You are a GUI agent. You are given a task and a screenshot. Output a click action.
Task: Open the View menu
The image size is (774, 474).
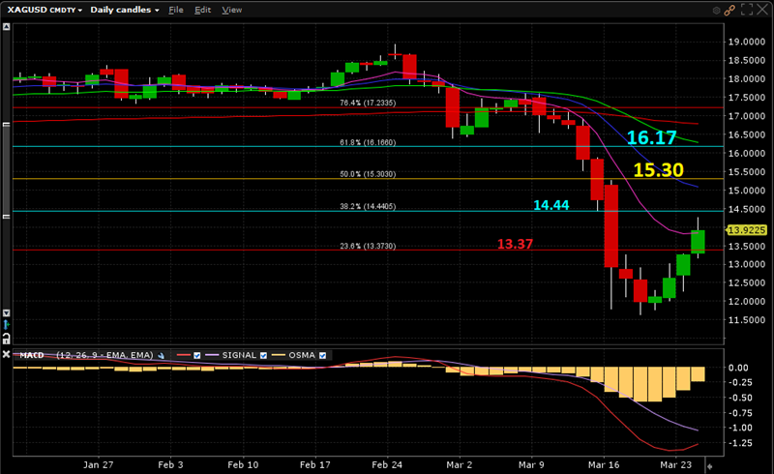tap(231, 10)
